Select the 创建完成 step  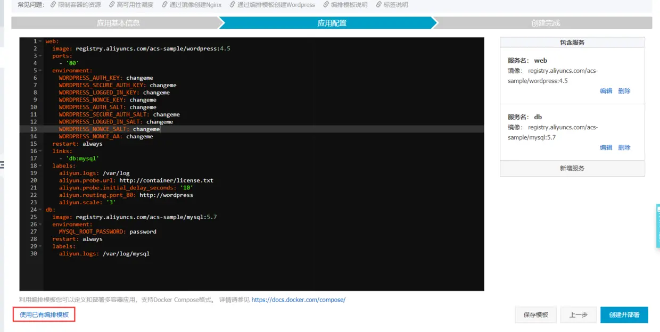pos(546,23)
